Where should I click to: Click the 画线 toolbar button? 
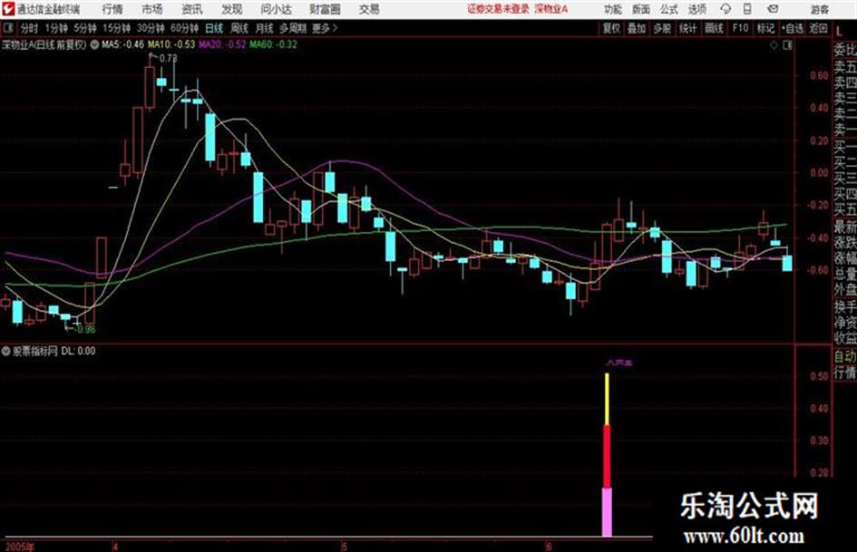714,28
